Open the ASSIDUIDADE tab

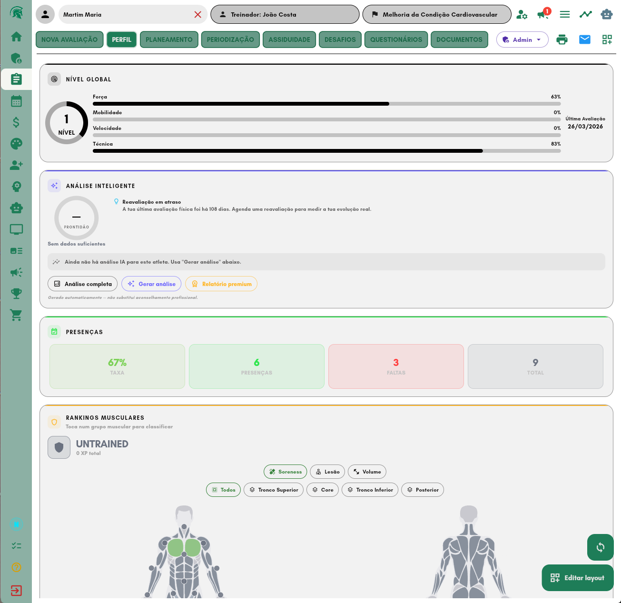click(289, 40)
